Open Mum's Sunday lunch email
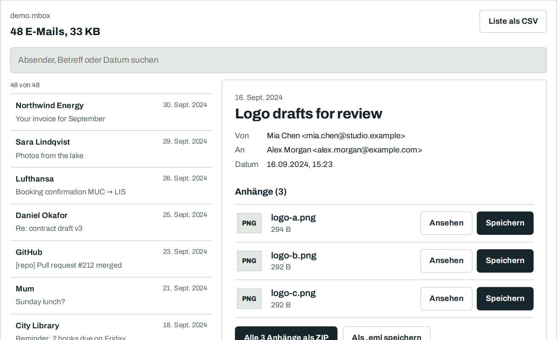Screen dimensions: 557x340 coord(111,296)
